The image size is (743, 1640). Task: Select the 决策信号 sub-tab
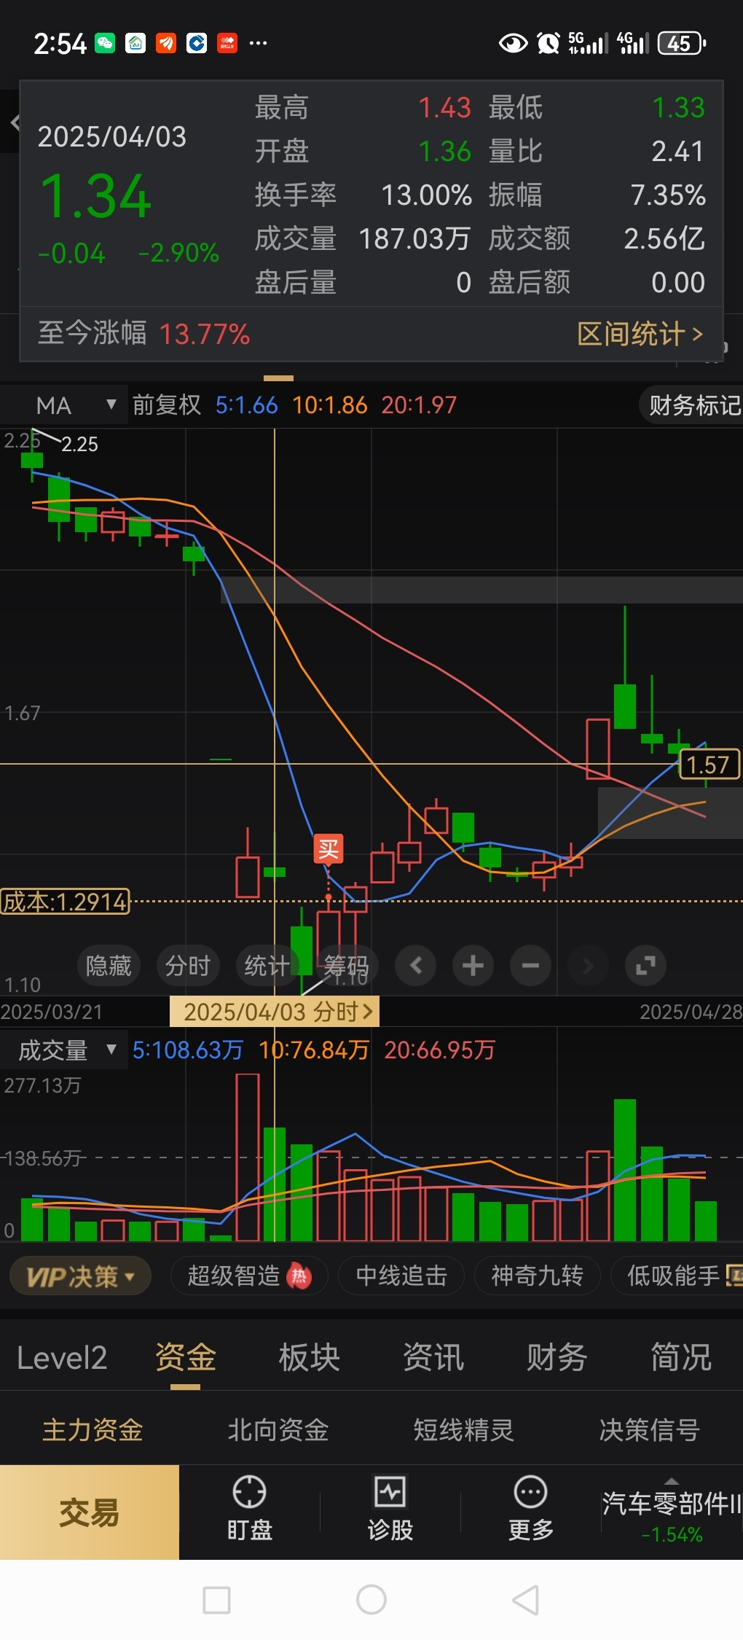650,1430
